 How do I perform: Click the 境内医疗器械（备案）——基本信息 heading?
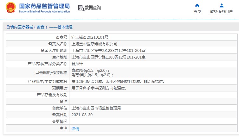[x=41, y=27]
